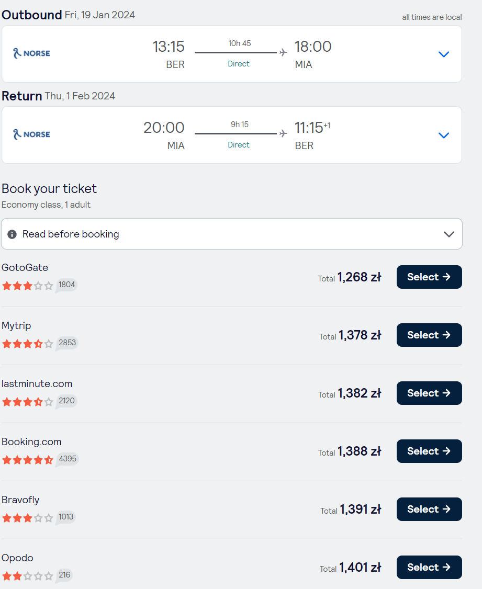Screen dimensions: 482x589
Task: Open Opodo's 216 reviews count
Action: tap(64, 575)
